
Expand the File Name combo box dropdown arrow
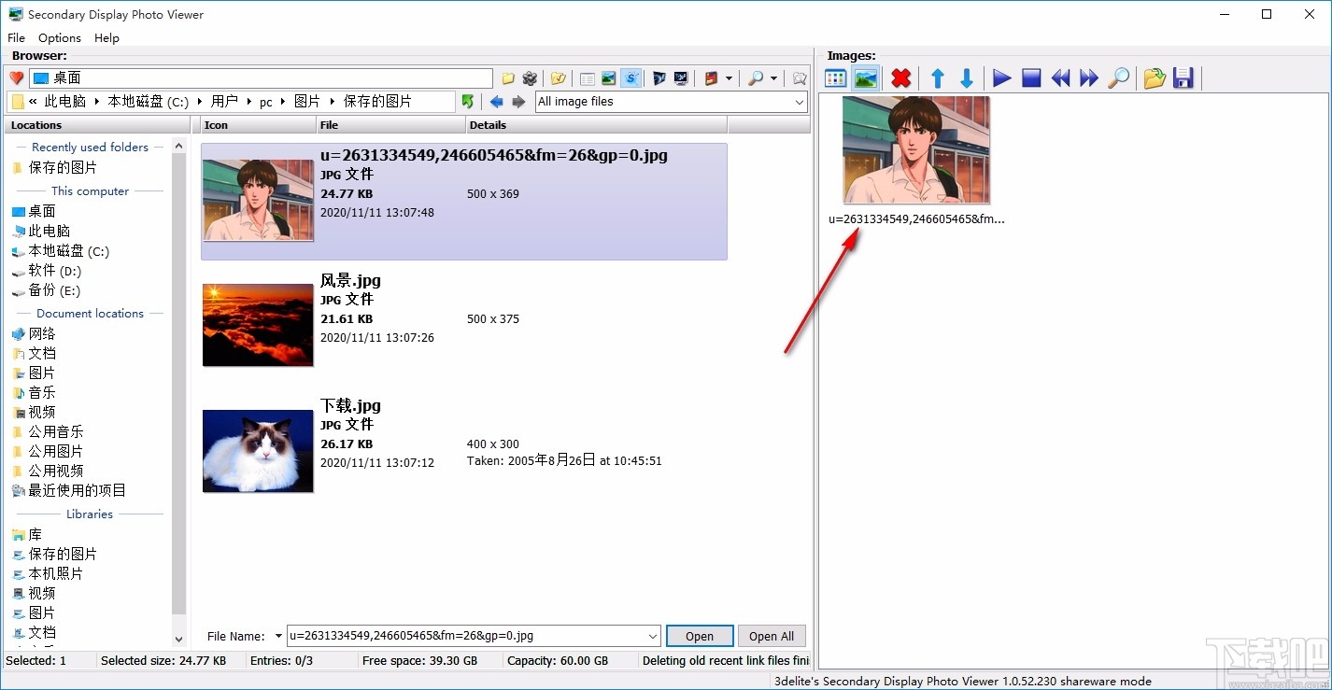[653, 636]
